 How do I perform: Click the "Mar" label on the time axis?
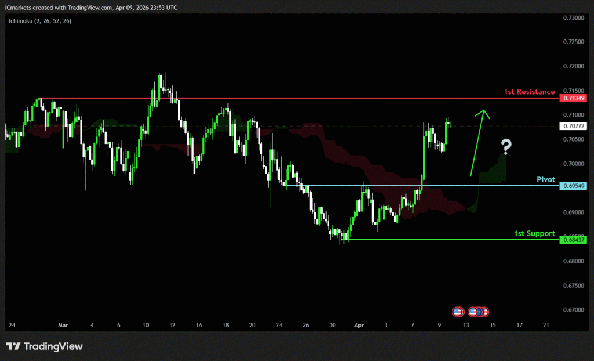point(63,326)
